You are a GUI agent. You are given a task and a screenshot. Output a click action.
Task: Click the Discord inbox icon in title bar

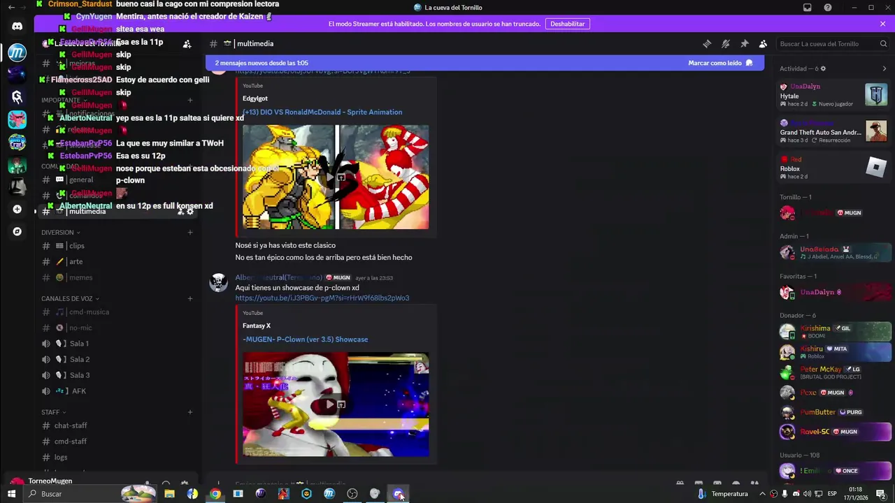(x=807, y=8)
